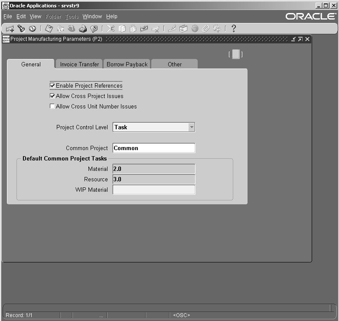Open the File menu
The height and width of the screenshot is (321, 339).
coord(8,16)
